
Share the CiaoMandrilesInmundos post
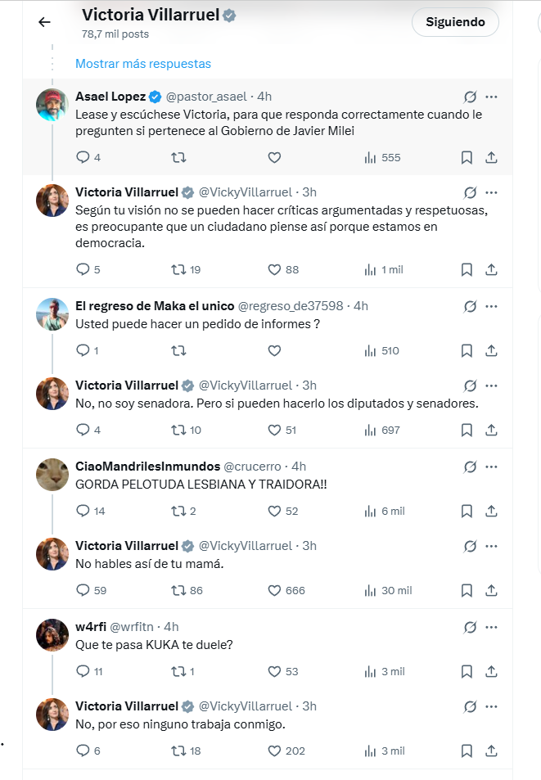click(491, 511)
